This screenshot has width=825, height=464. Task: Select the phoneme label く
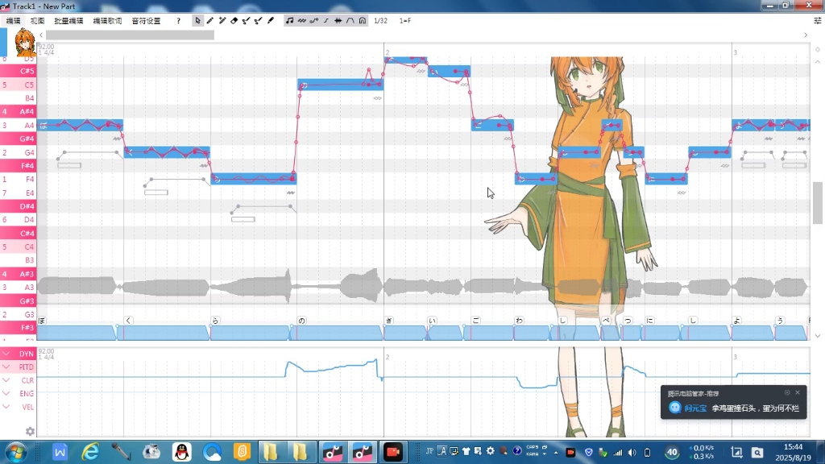pyautogui.click(x=128, y=321)
